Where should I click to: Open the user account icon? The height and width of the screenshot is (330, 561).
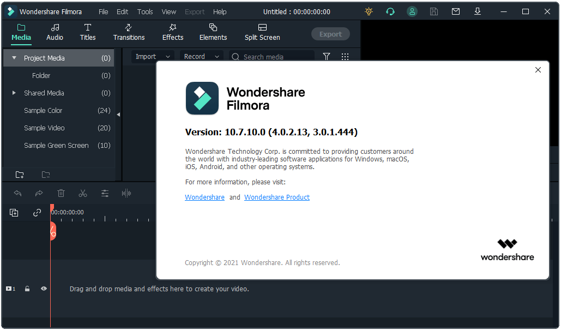pos(412,11)
